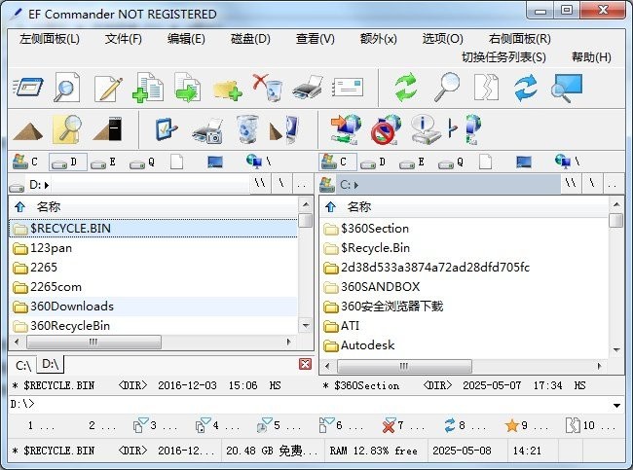Open the 切换任务列表(S) menu
633x470 pixels.
(503, 56)
